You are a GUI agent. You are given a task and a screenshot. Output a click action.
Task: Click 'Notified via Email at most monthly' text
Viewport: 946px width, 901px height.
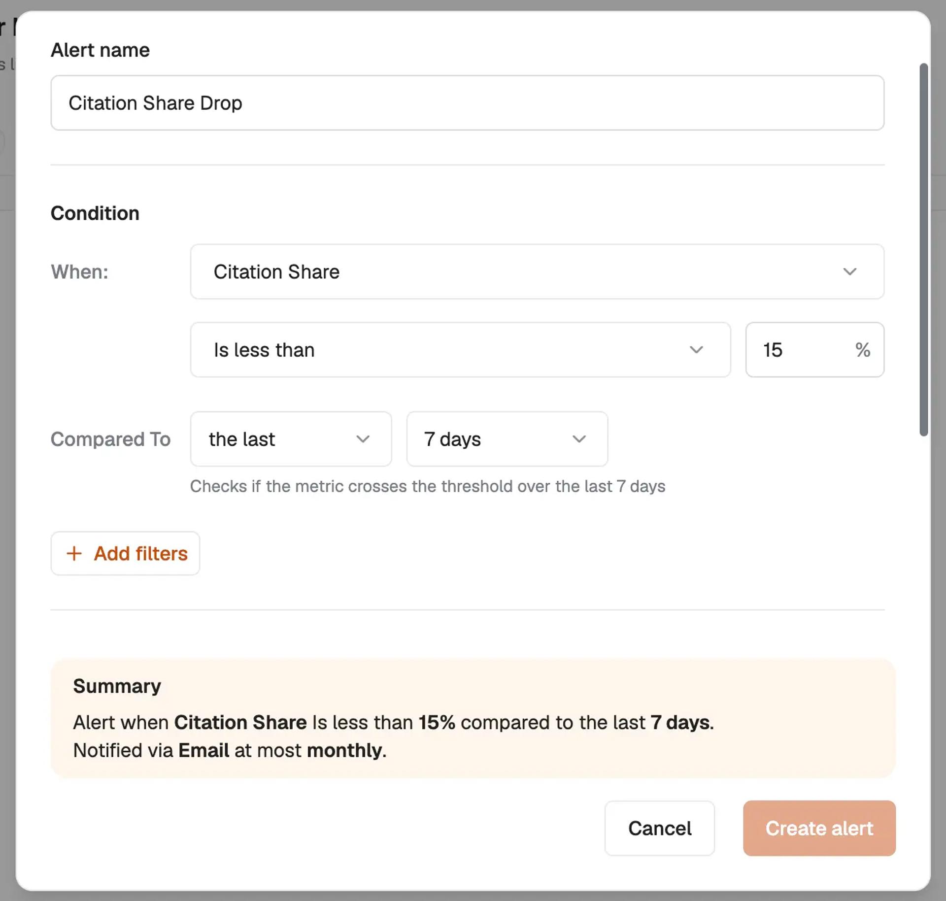(x=230, y=750)
